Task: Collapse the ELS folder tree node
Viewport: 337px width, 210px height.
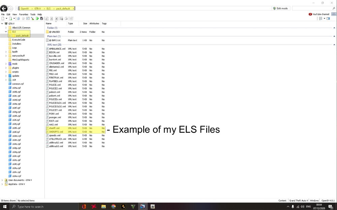Action: coord(6,32)
